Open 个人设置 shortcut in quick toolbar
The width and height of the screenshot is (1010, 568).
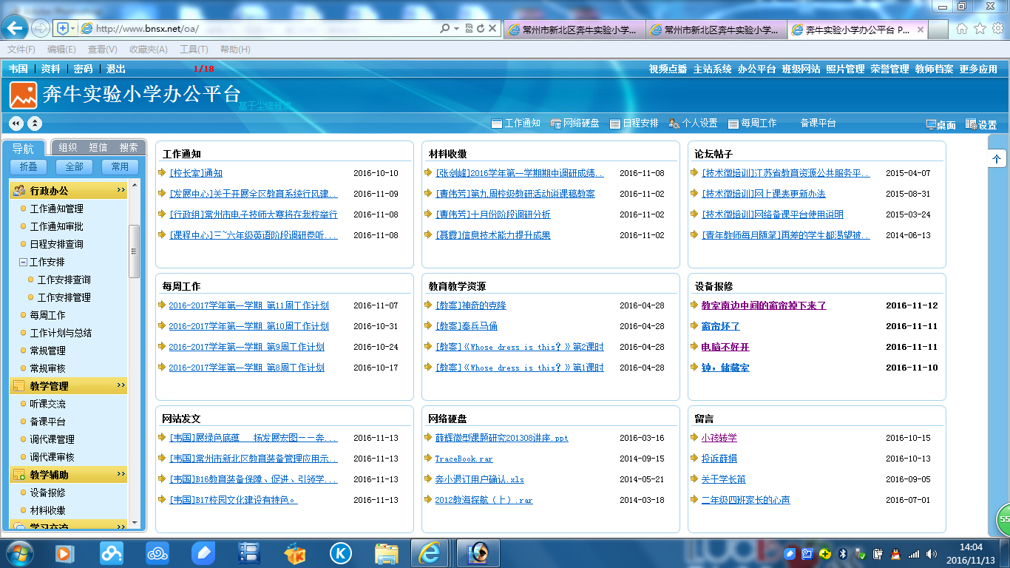point(693,124)
